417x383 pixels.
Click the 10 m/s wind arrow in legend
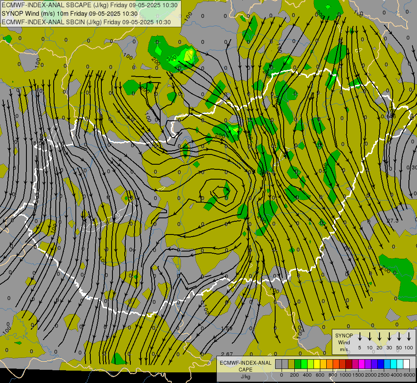pyautogui.click(x=369, y=337)
